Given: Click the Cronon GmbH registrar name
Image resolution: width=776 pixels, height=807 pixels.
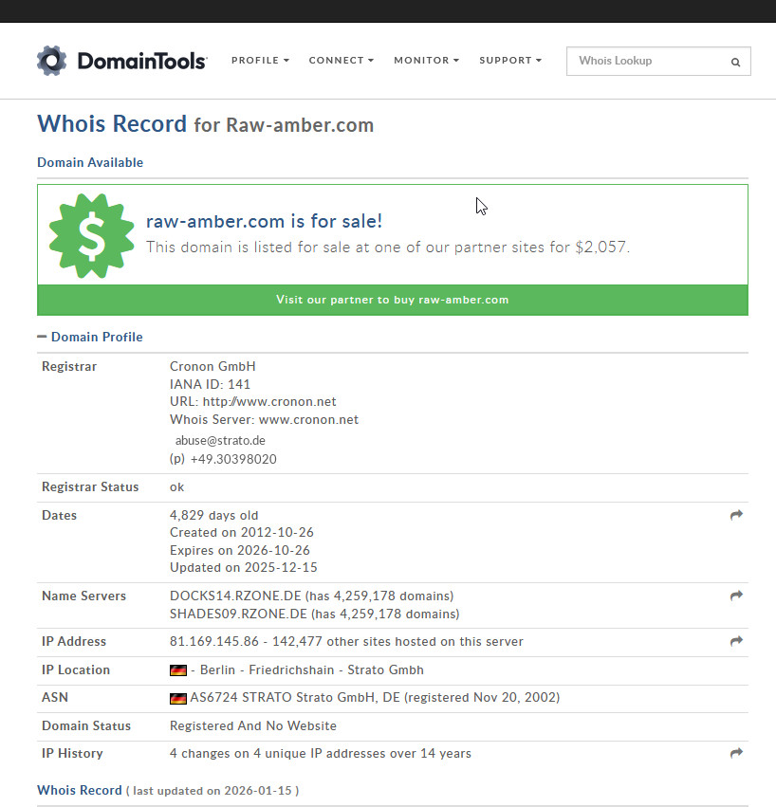Looking at the screenshot, I should click(x=212, y=366).
